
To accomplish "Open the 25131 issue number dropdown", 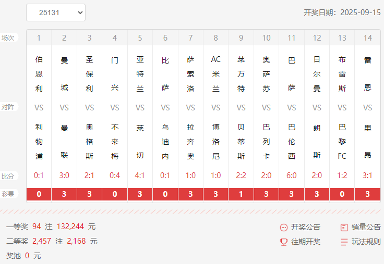I will [x=56, y=12].
